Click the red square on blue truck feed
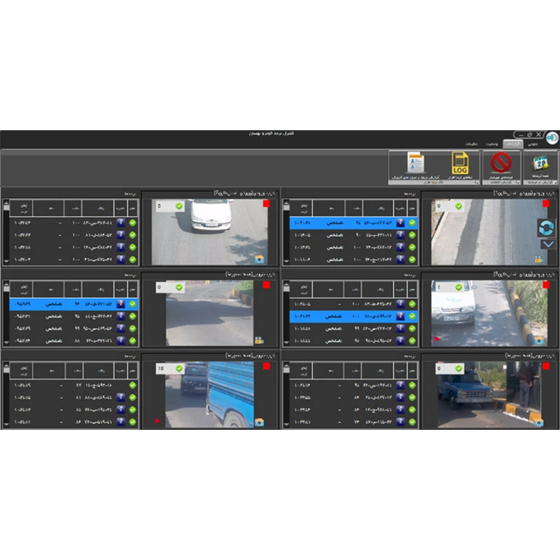 coord(267,366)
